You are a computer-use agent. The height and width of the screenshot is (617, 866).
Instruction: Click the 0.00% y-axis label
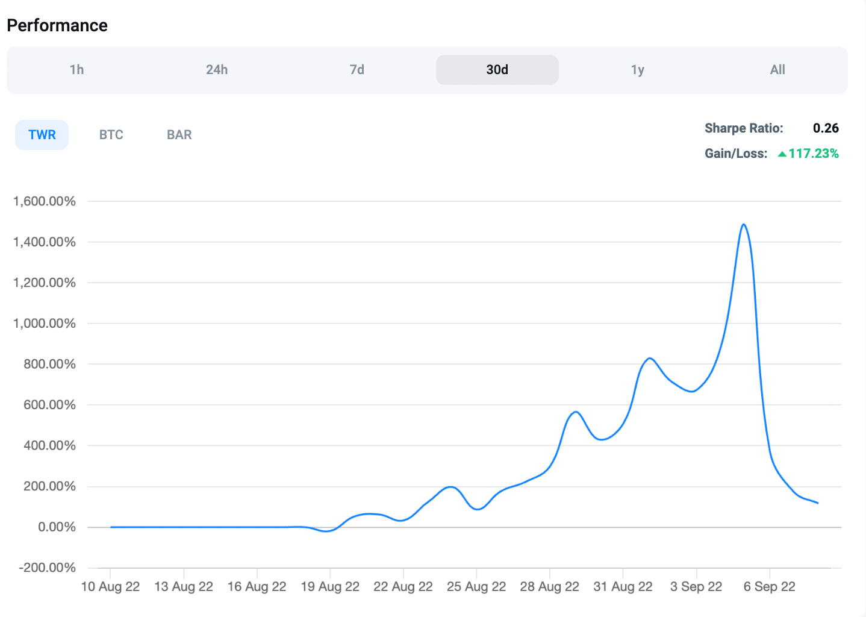(57, 527)
